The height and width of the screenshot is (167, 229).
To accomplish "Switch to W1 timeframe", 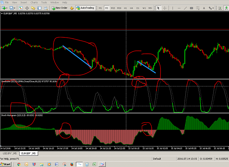I will pos(144,8).
